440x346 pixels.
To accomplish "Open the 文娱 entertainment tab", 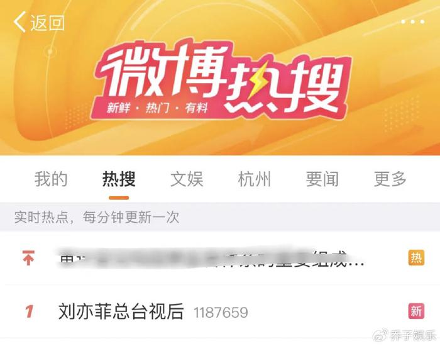I will [187, 179].
